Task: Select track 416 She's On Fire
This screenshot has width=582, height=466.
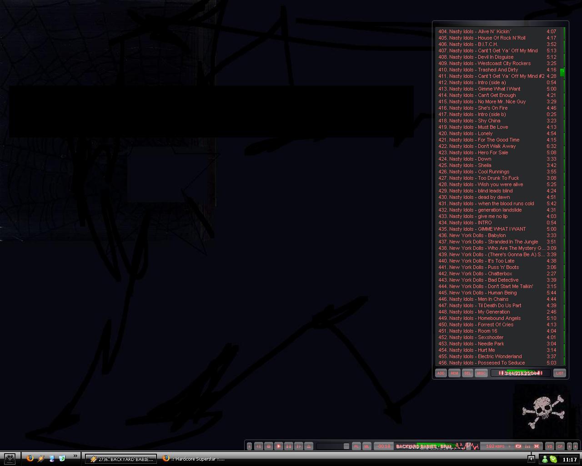Action: (x=497, y=108)
